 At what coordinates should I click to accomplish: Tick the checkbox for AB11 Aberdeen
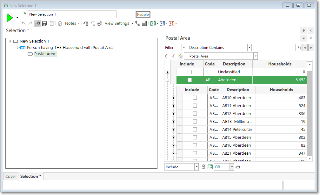tap(195, 105)
